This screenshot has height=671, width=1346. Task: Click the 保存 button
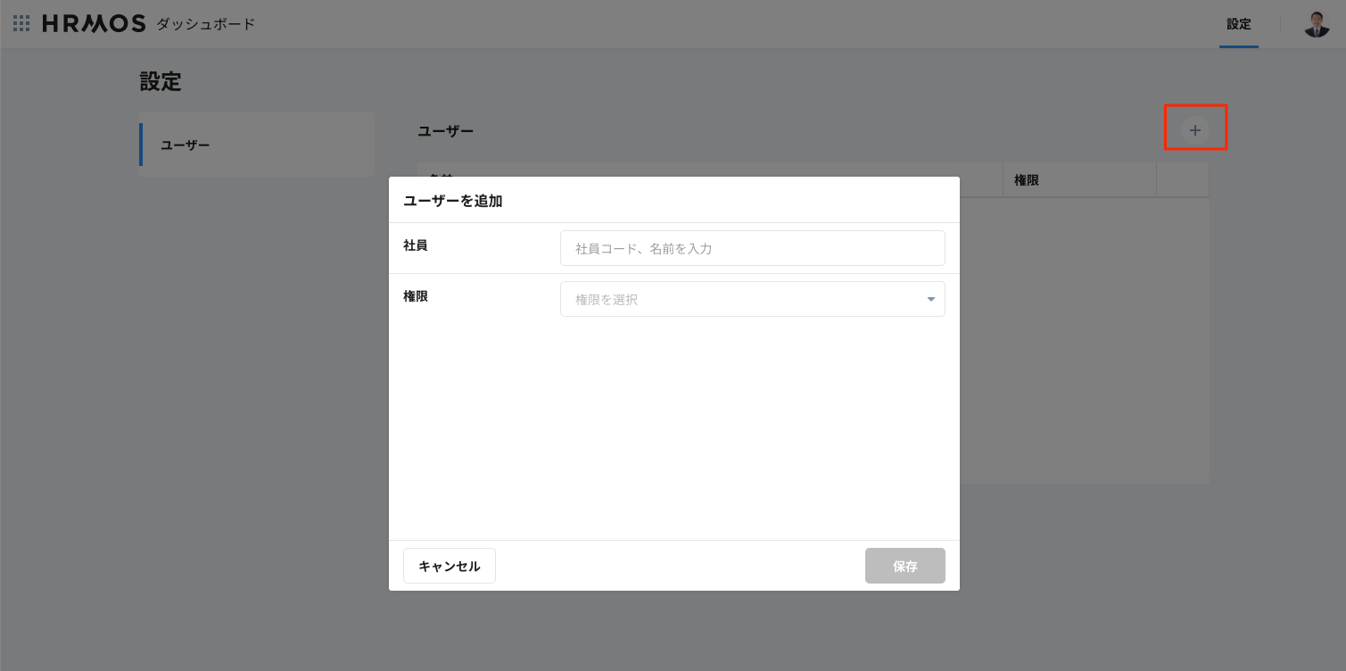click(x=904, y=565)
